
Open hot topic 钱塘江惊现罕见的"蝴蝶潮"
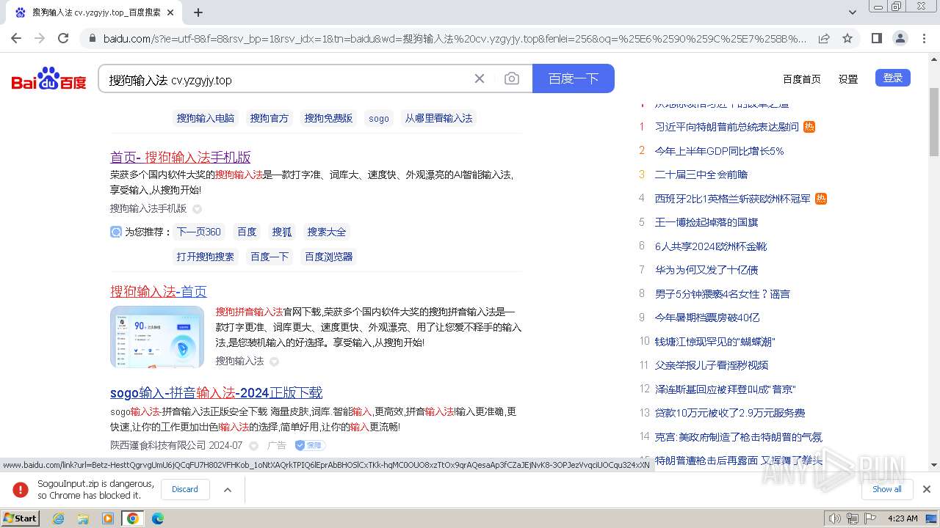715,342
